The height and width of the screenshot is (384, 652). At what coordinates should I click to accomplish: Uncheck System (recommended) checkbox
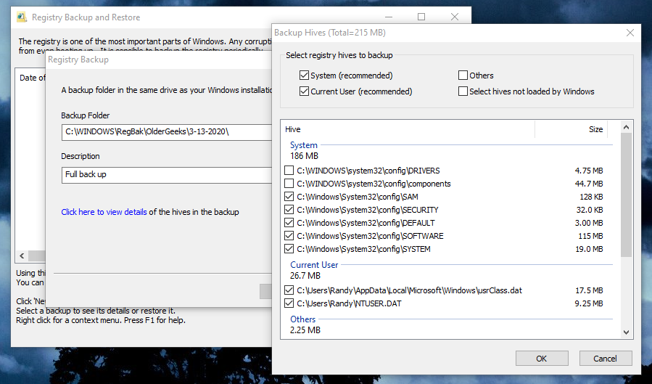(x=304, y=75)
